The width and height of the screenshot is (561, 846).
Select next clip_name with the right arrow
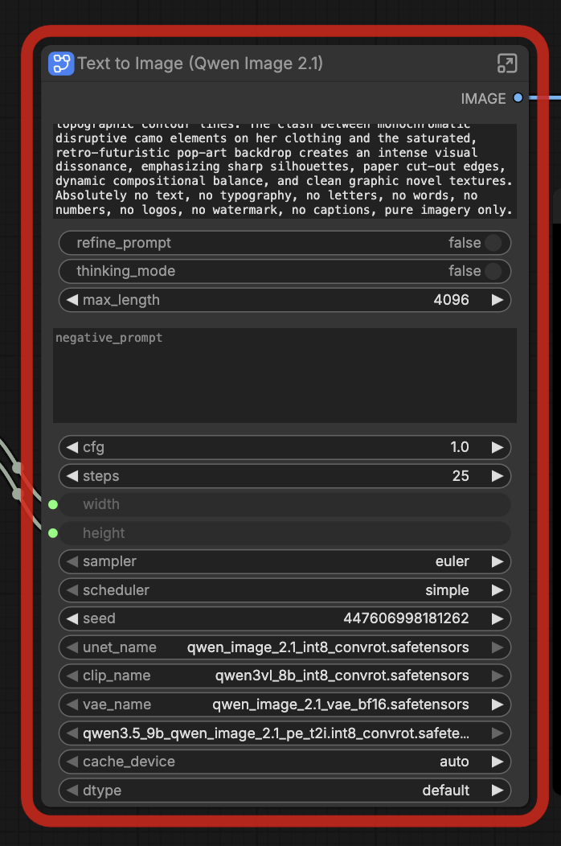click(498, 676)
